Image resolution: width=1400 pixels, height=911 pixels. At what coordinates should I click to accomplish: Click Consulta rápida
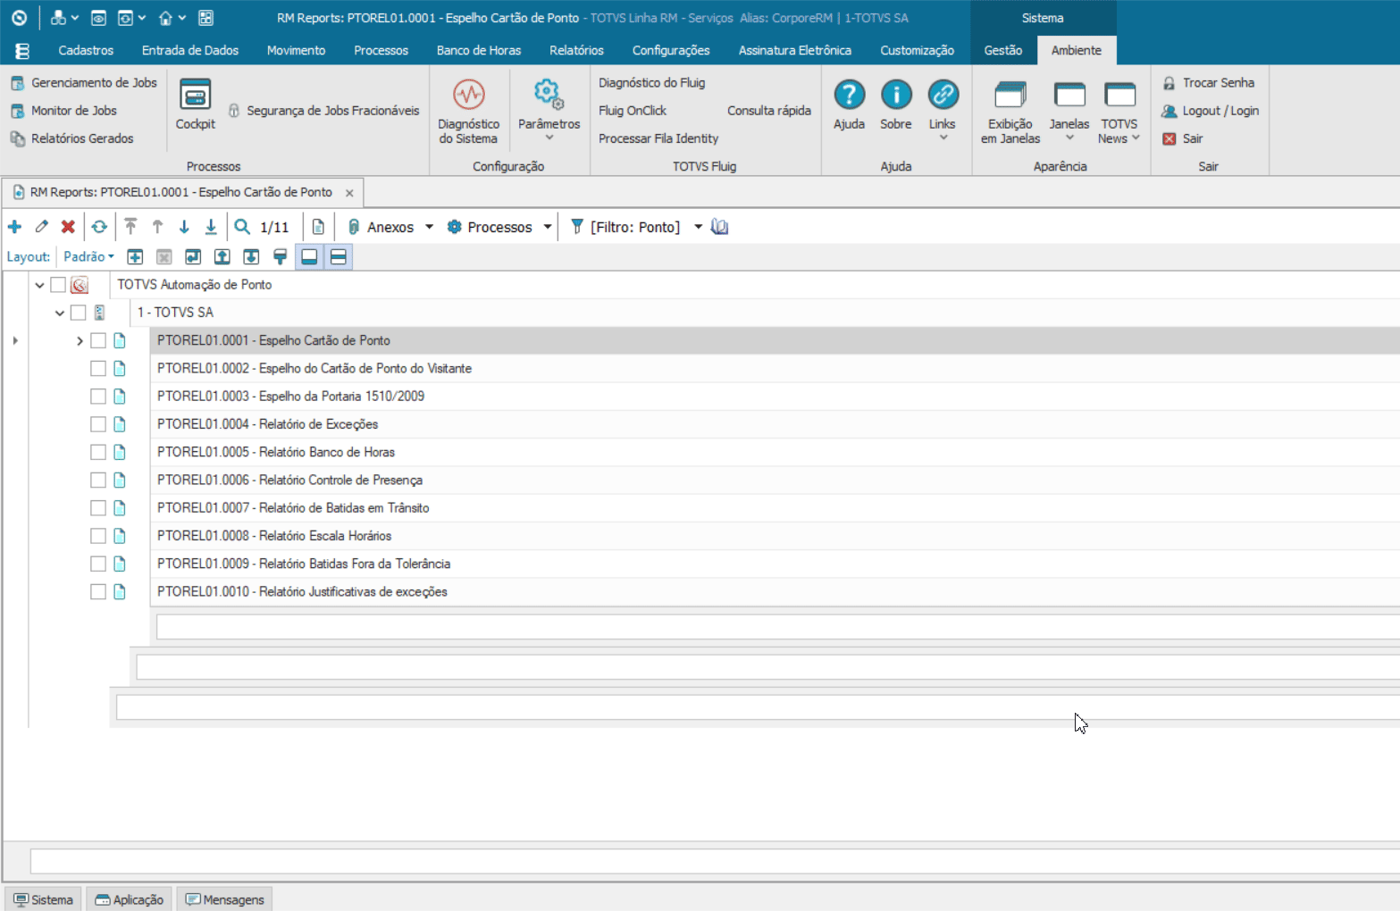click(x=769, y=111)
